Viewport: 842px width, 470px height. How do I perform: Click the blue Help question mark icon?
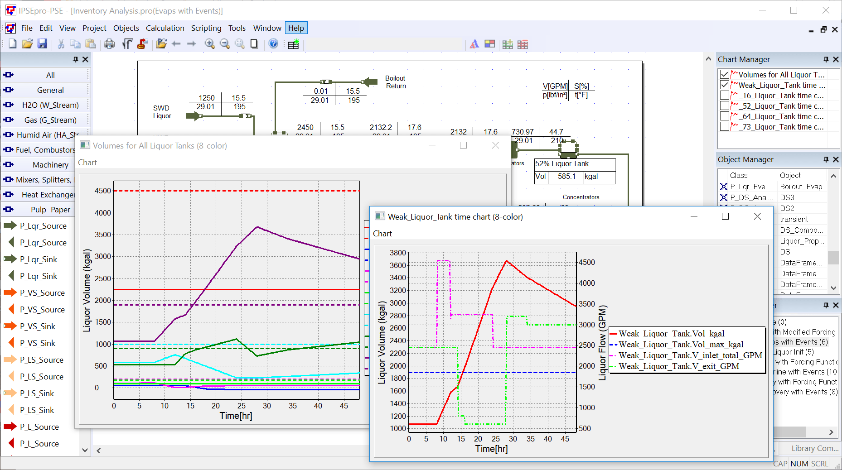coord(273,44)
